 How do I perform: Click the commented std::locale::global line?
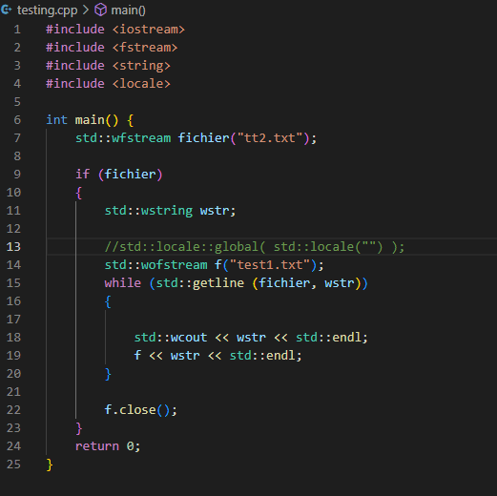click(x=255, y=247)
